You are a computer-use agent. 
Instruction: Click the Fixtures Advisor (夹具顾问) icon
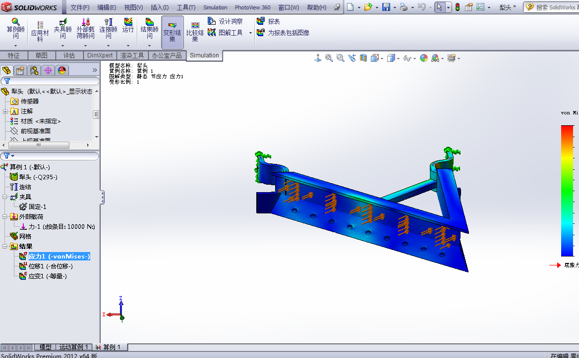coord(63,23)
